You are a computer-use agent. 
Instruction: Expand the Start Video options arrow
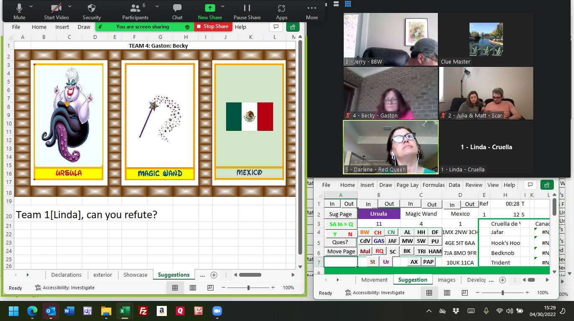(x=70, y=7)
